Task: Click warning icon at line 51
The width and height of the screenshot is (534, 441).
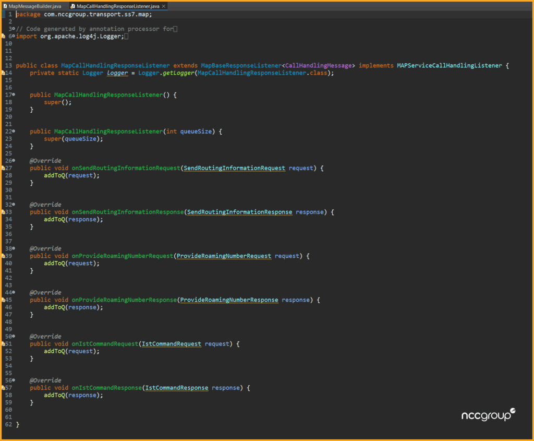Action: pyautogui.click(x=3, y=343)
